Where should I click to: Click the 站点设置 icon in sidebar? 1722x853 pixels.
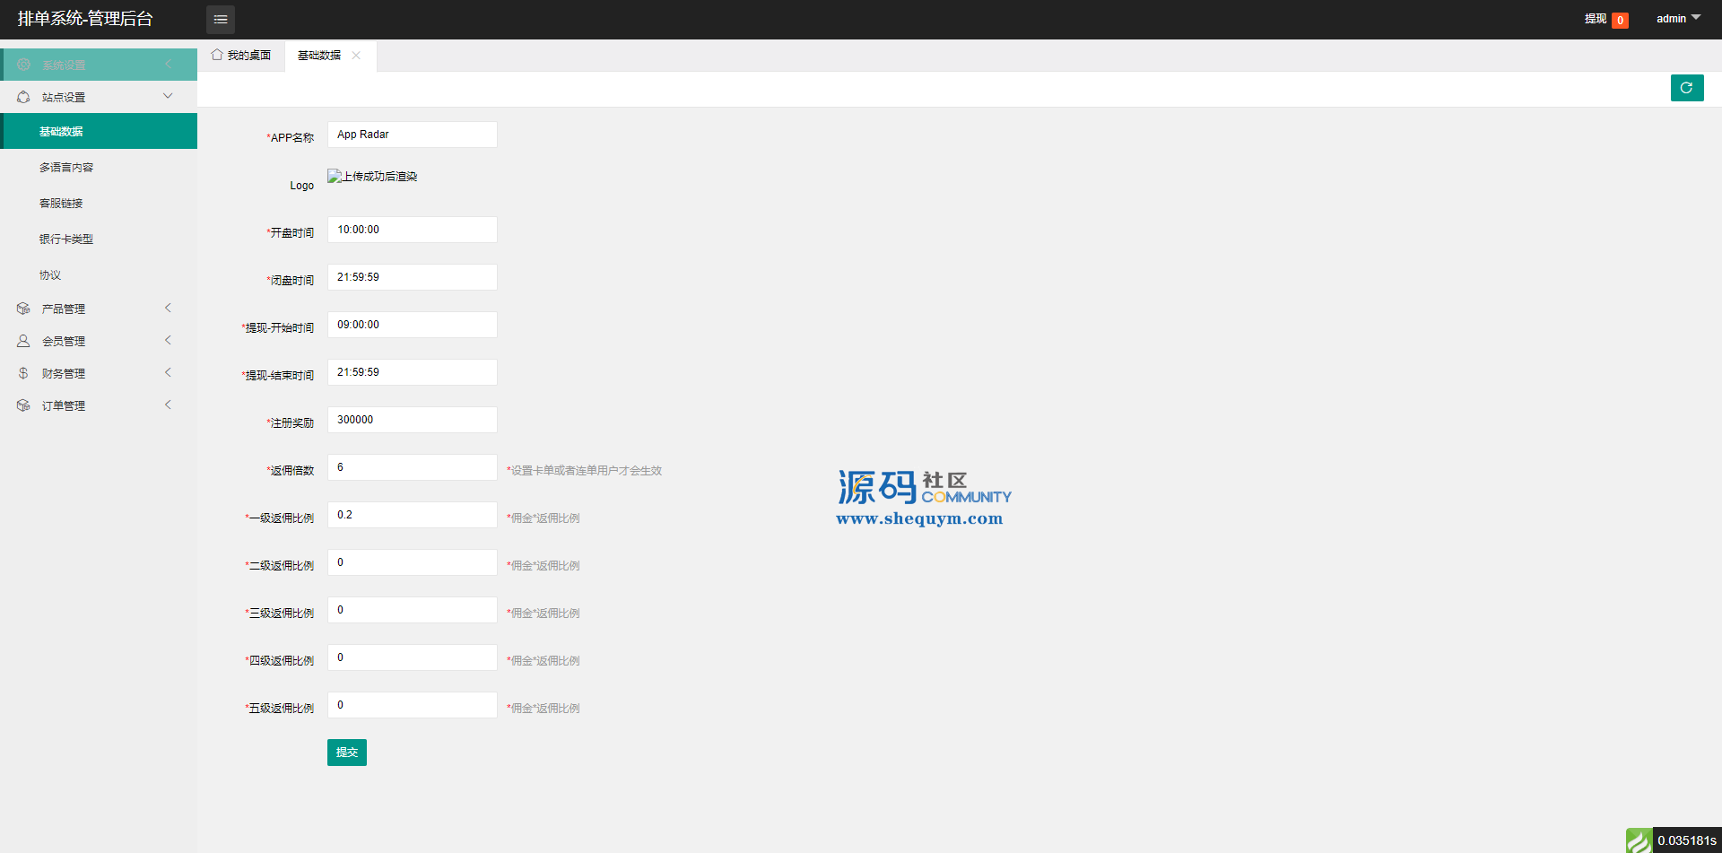pos(23,97)
